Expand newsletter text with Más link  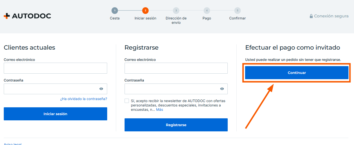click(160, 110)
